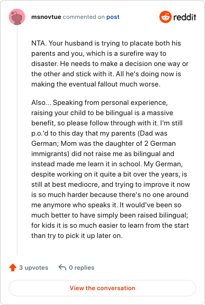Click the line starting "much better to have simply"
205x305 pixels.
coord(110,215)
